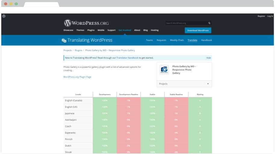Screen dimensions: 275x154
Task: Open the Plugins menu item
Action: click(91, 30)
